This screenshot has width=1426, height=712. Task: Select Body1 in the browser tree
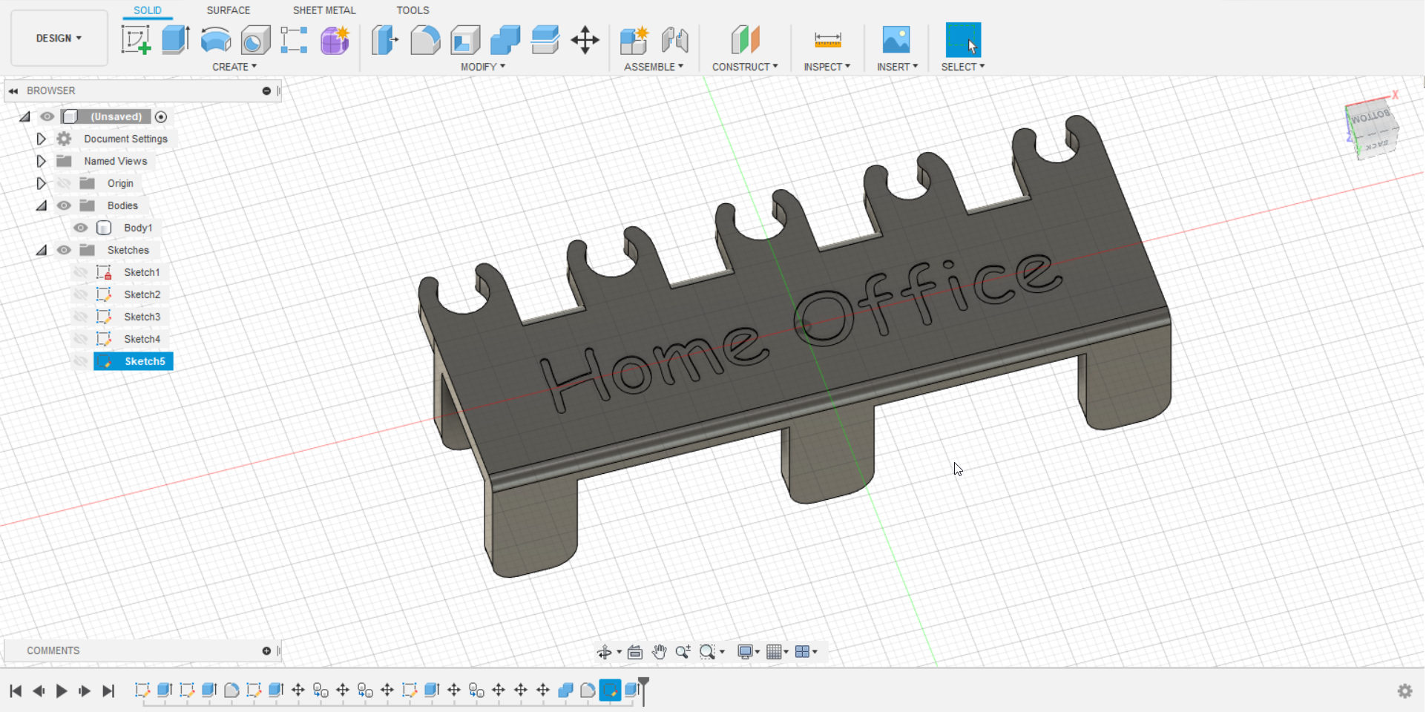pyautogui.click(x=138, y=228)
